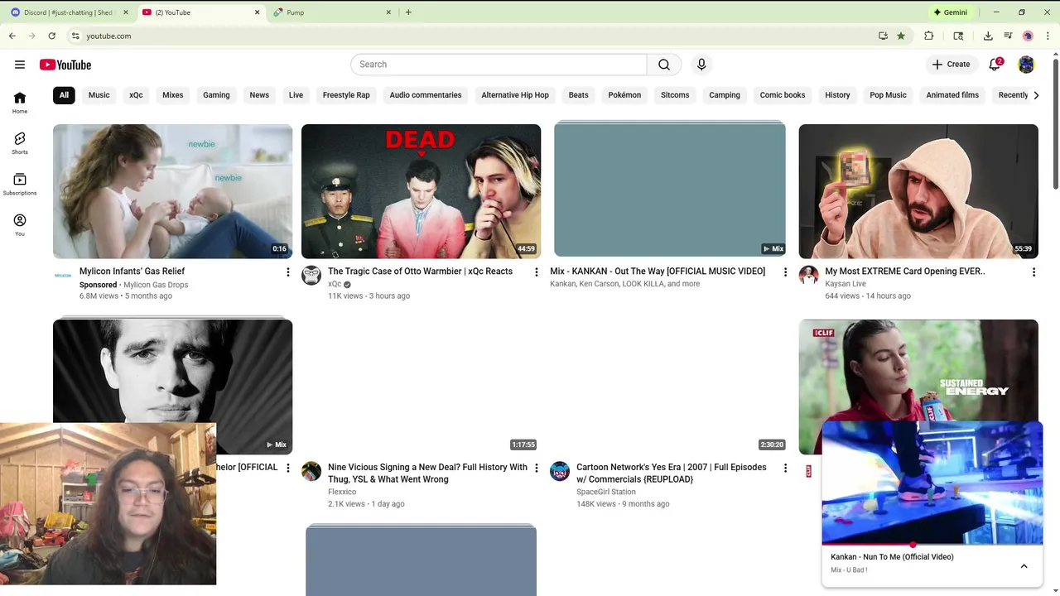1060x596 pixels.
Task: Go to Home in the sidebar
Action: point(20,103)
